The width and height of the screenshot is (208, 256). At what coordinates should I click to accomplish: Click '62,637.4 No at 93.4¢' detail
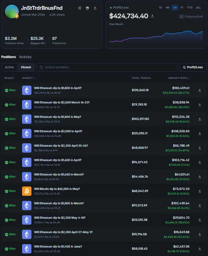pyautogui.click(x=47, y=251)
